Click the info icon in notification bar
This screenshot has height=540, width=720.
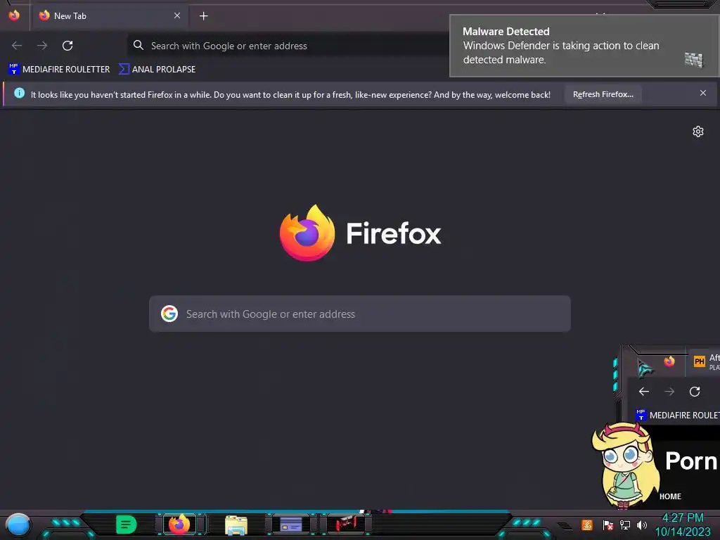[x=19, y=94]
